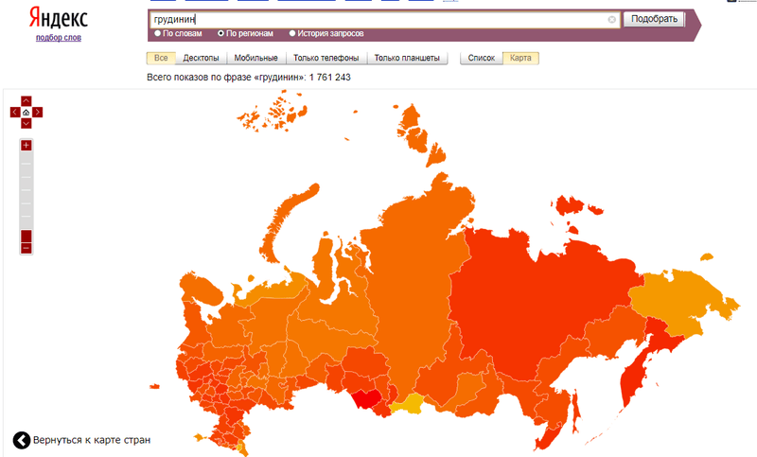Pan the map down arrow
Screen dimensions: 757x457
pyautogui.click(x=26, y=123)
